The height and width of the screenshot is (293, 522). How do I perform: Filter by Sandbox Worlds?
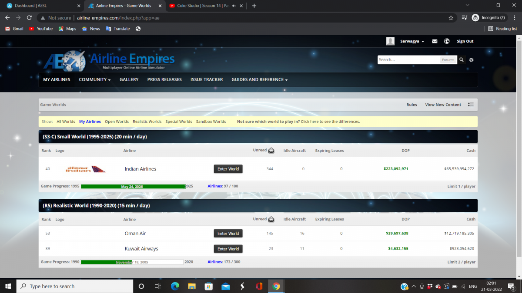point(211,122)
